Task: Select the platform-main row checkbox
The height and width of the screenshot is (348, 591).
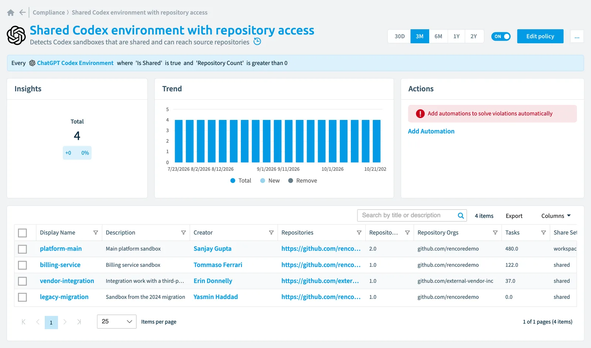Action: click(x=23, y=249)
